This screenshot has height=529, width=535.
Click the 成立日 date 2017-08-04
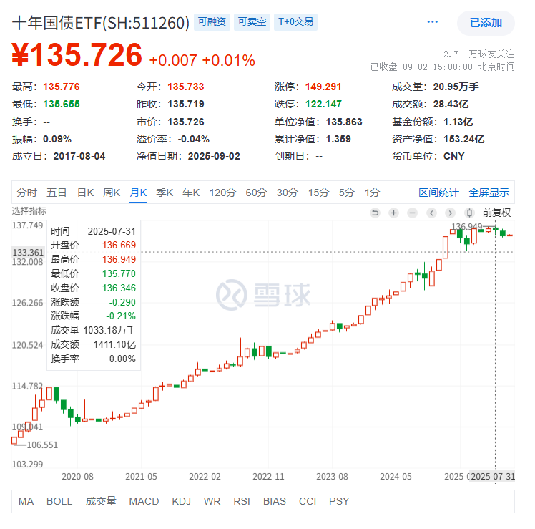pos(79,157)
